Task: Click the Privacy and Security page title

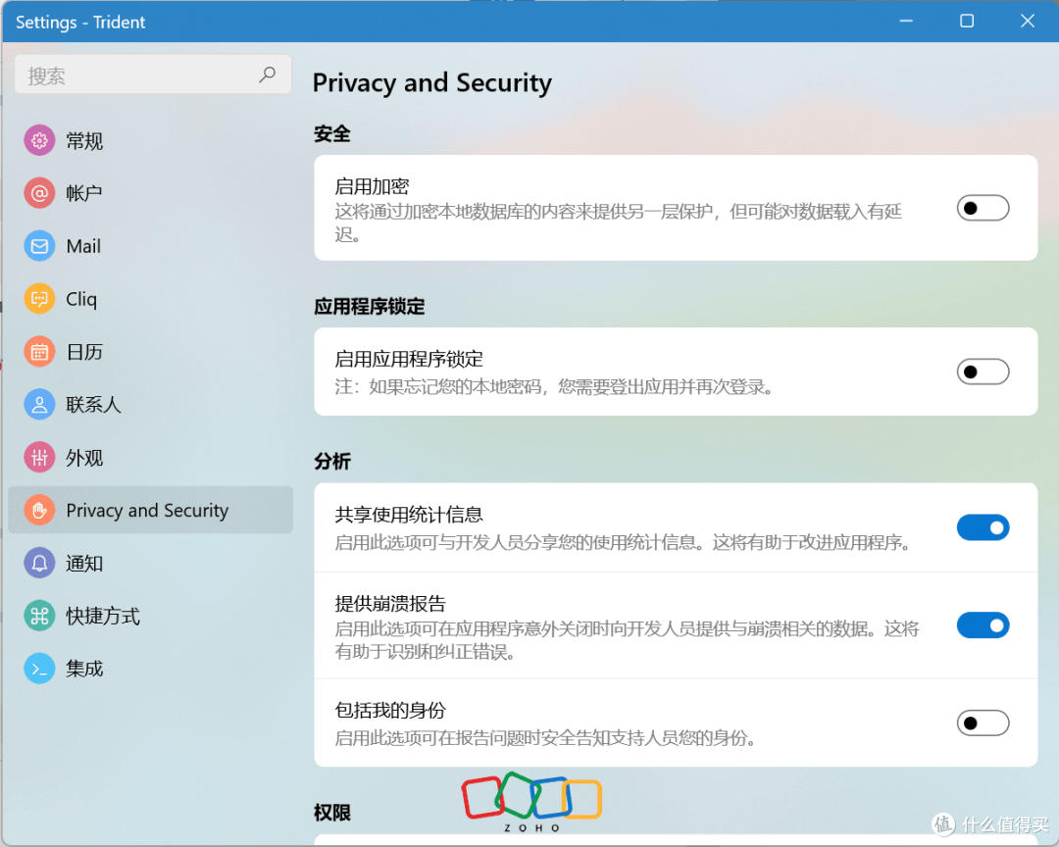Action: click(432, 83)
